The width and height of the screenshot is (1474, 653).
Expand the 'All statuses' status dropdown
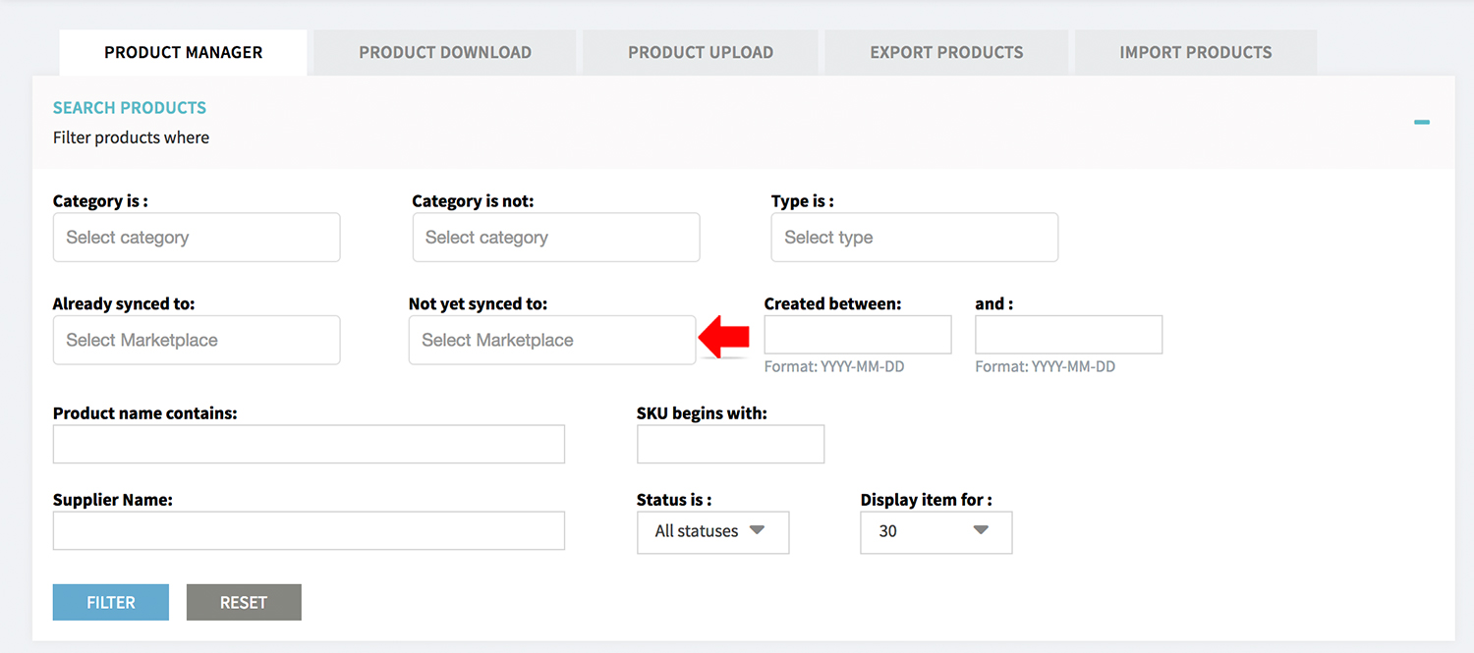click(713, 531)
